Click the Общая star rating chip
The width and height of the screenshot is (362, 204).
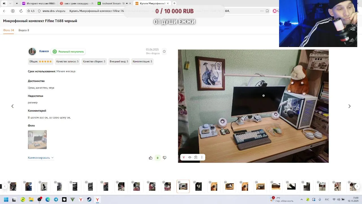coord(41,61)
